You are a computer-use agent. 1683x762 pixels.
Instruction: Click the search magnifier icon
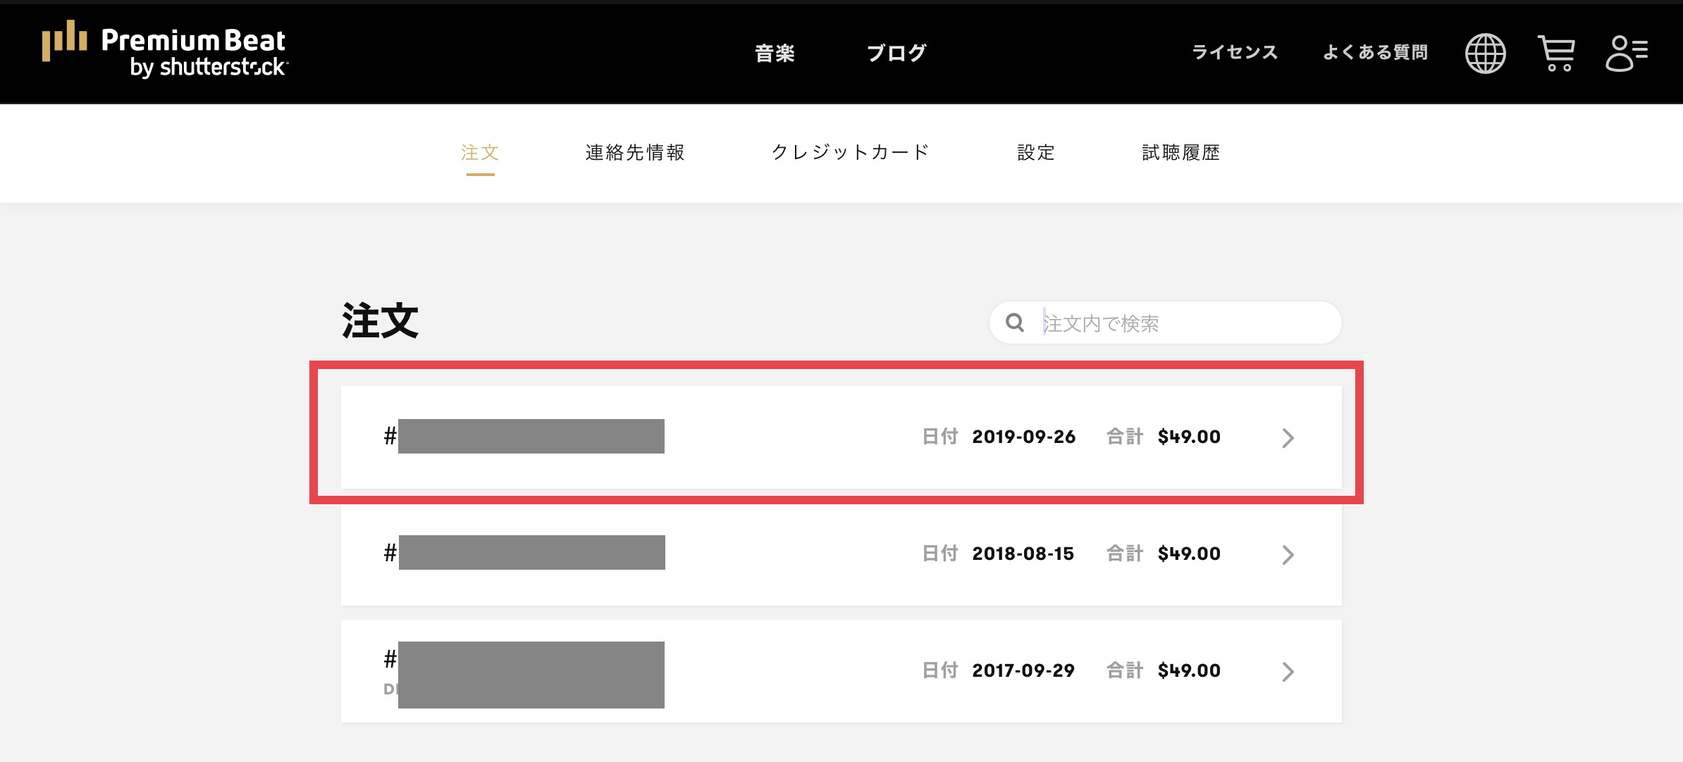pyautogui.click(x=1015, y=323)
